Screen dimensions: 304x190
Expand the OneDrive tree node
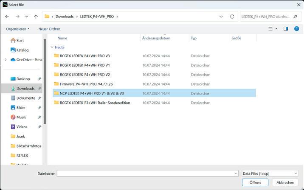pyautogui.click(x=6, y=60)
